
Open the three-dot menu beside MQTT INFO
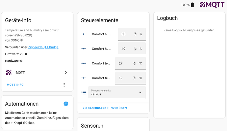(x=64, y=85)
